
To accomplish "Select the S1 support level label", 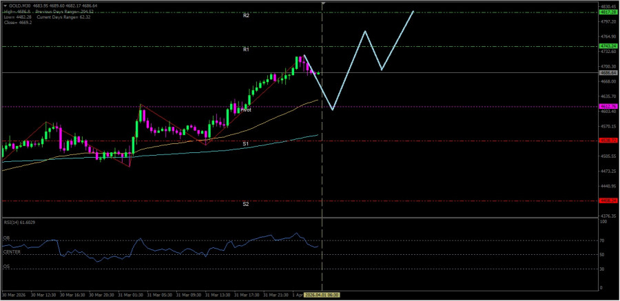I will [x=246, y=143].
